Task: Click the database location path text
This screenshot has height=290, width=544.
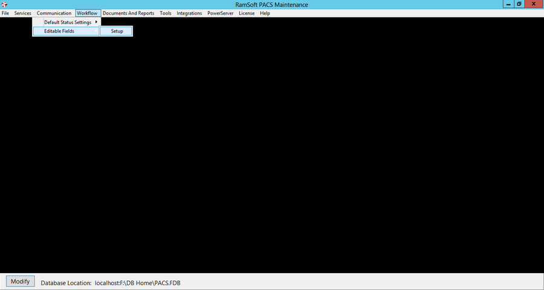Action: (138, 283)
